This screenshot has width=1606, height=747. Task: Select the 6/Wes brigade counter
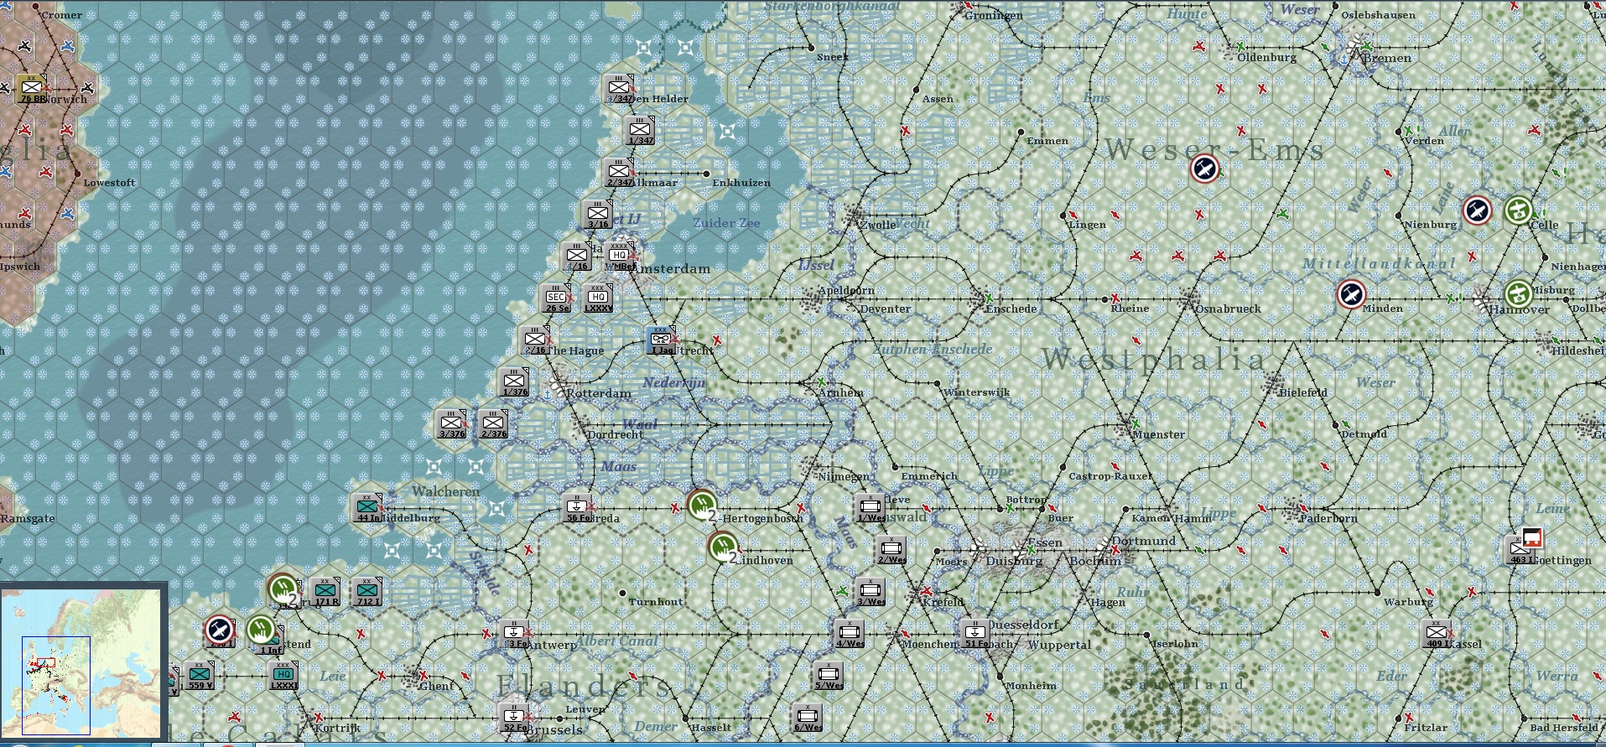click(808, 717)
